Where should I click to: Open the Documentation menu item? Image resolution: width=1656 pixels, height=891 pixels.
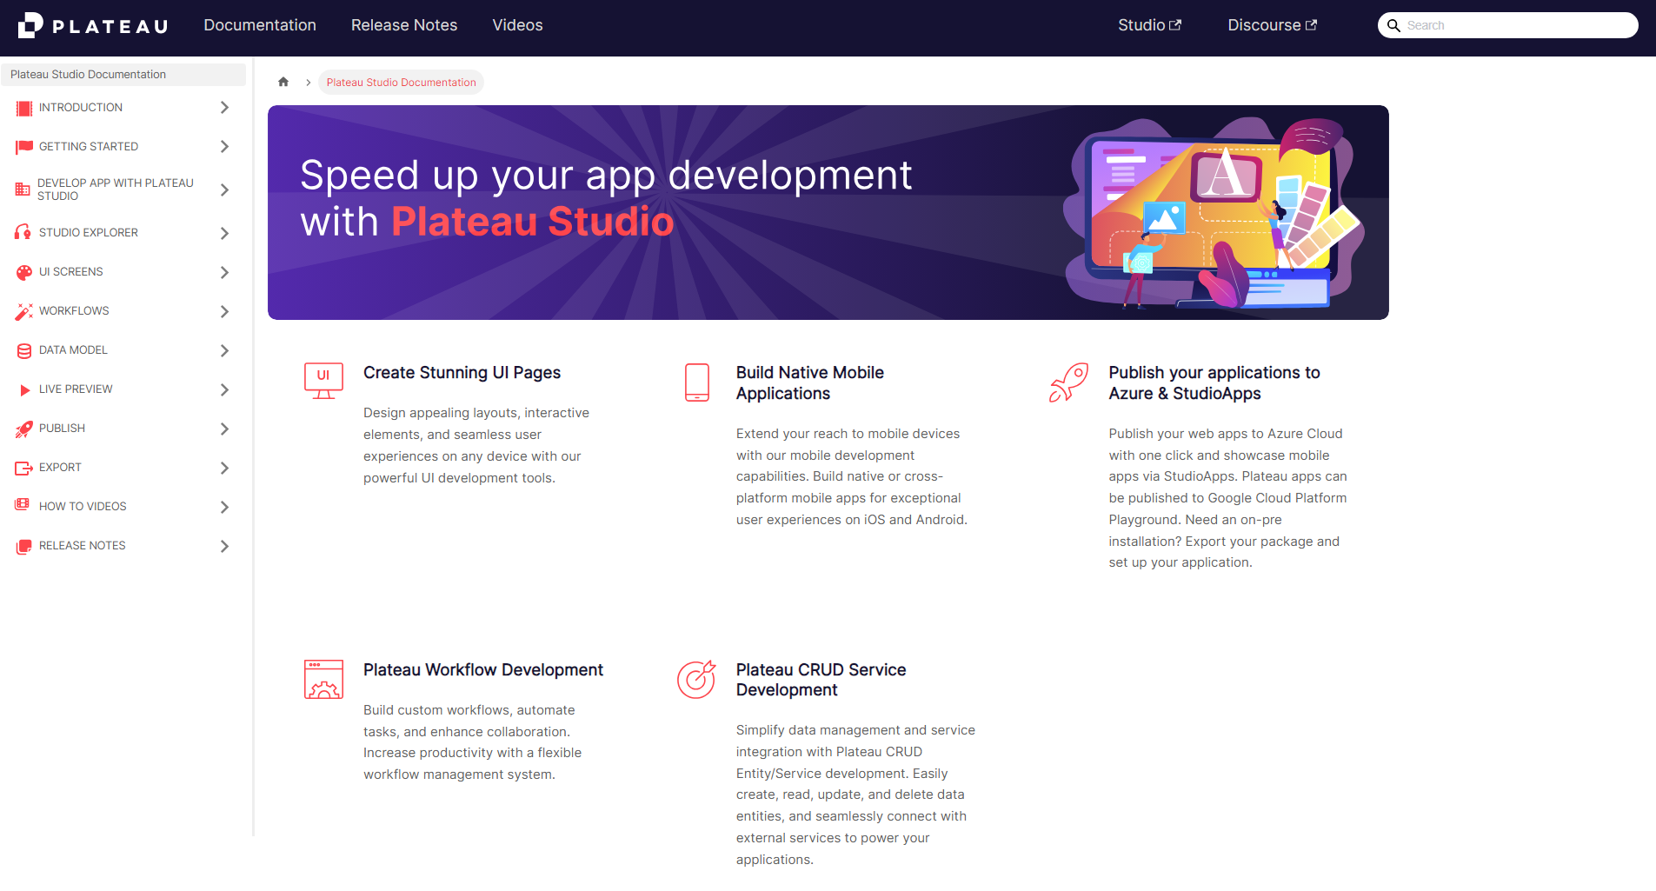(x=260, y=25)
